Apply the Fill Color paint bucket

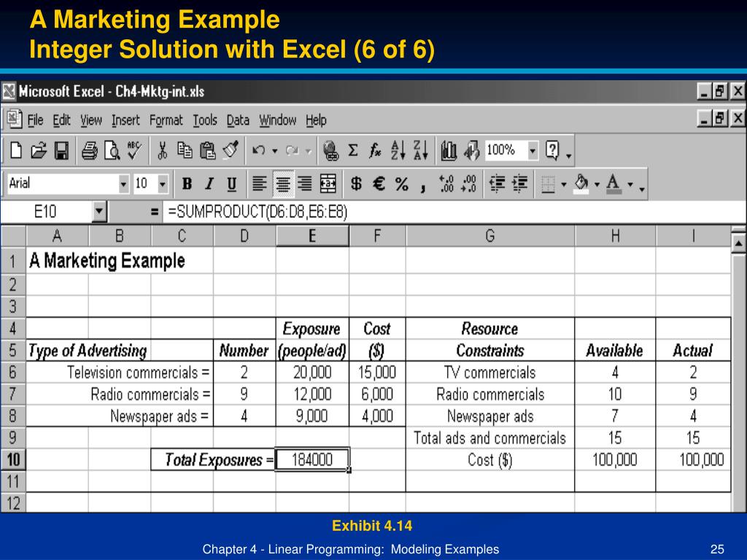[x=581, y=184]
